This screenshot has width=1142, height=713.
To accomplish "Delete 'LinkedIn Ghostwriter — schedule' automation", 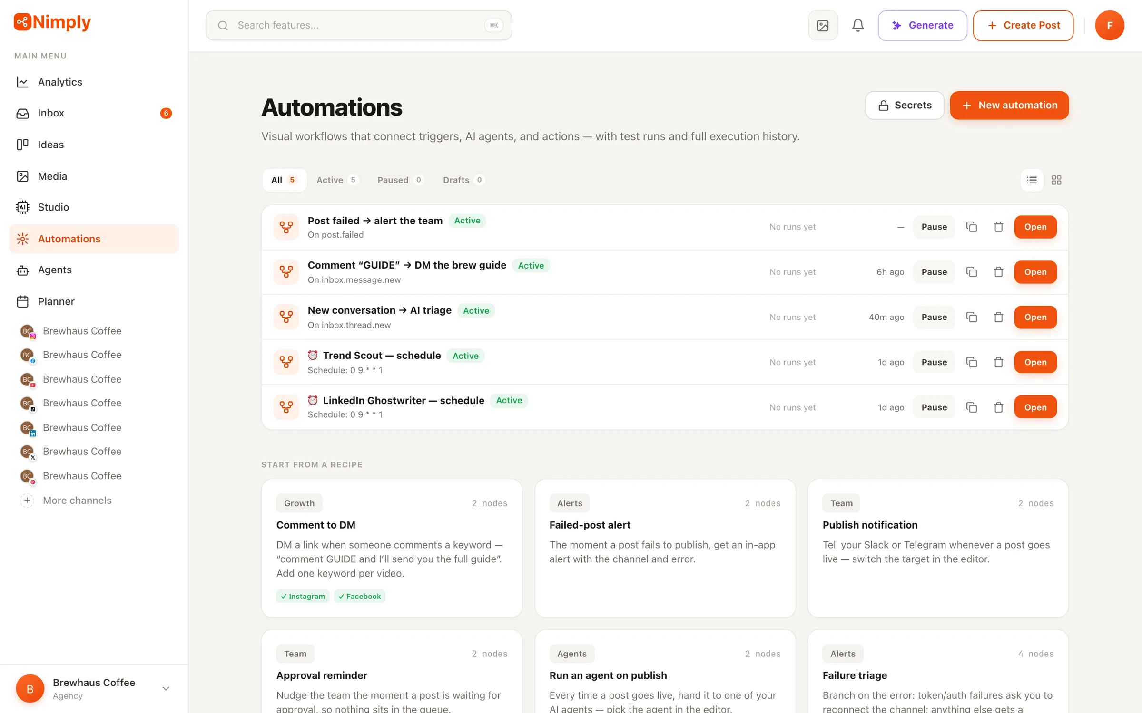I will click(x=998, y=407).
